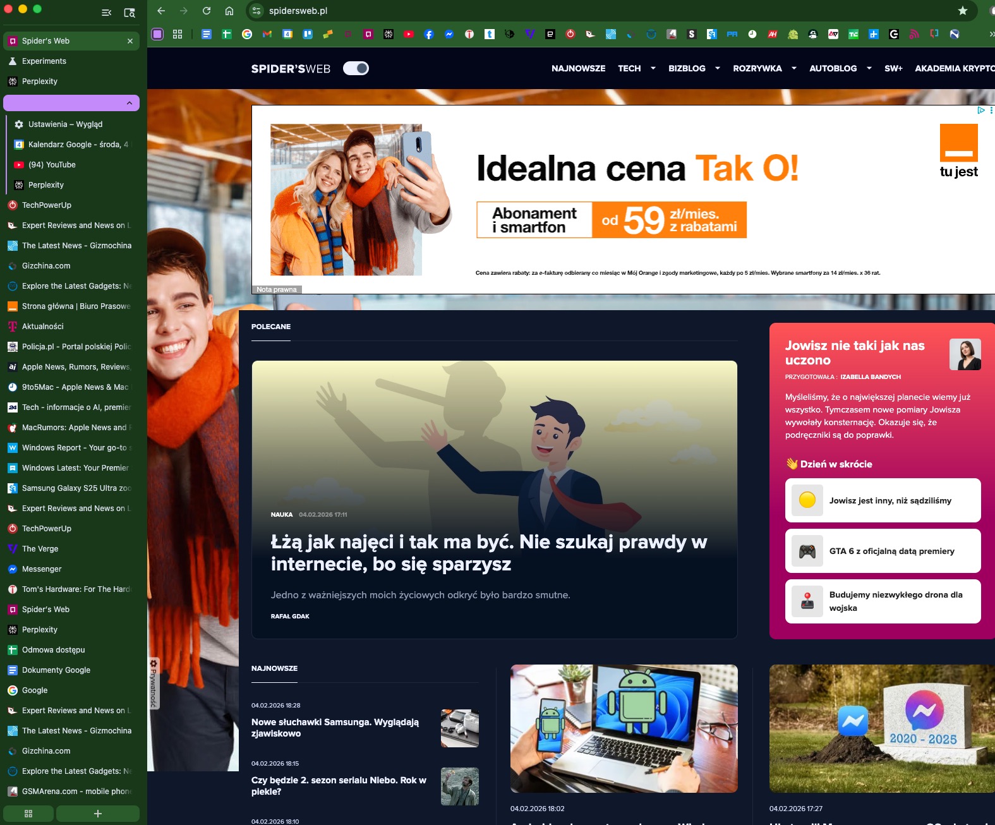
Task: Bookmark this page with the star icon
Action: click(962, 11)
